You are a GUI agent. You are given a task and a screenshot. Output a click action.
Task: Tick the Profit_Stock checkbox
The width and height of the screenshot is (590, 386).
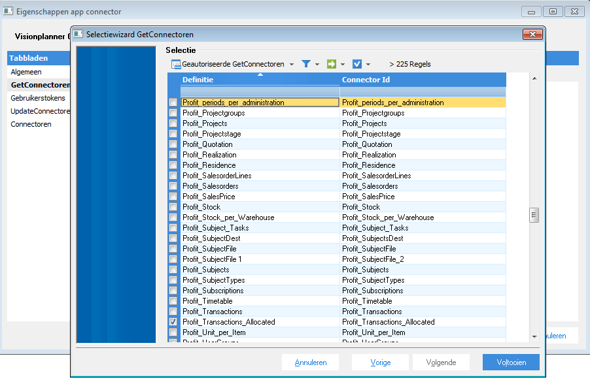coord(173,207)
